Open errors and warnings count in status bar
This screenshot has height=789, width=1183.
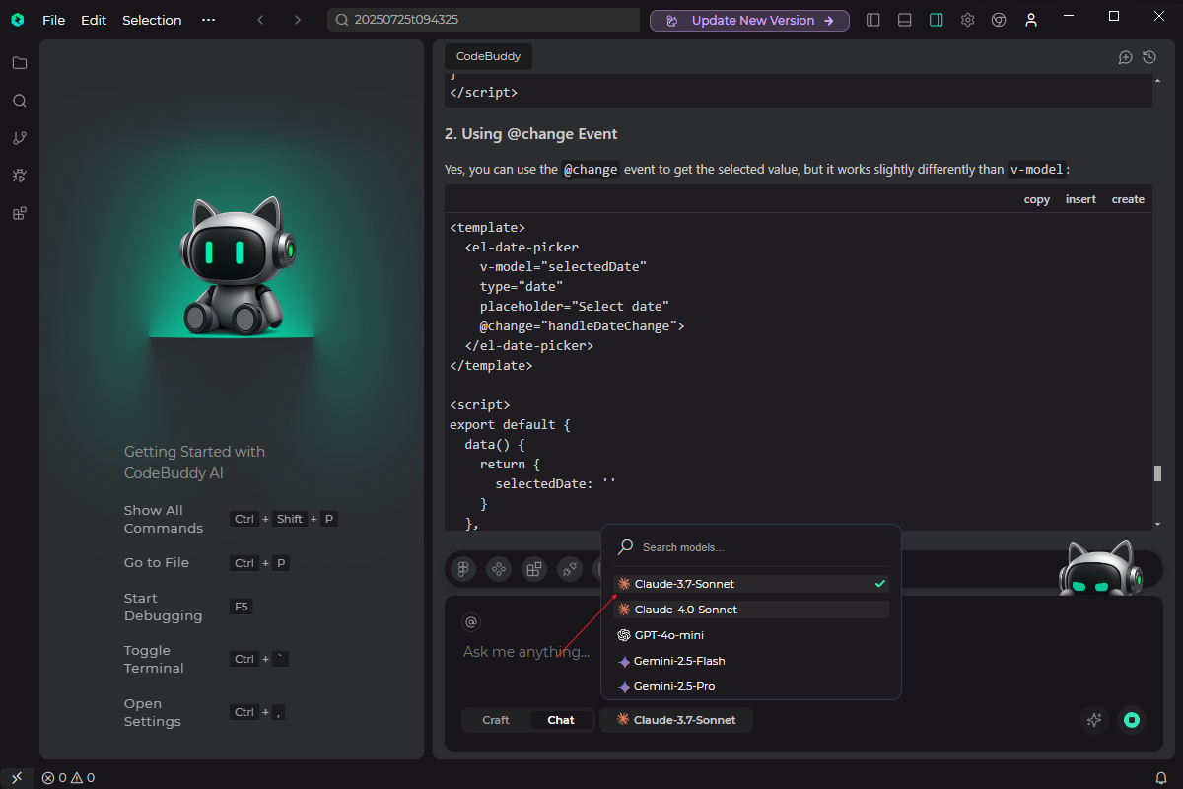click(68, 777)
